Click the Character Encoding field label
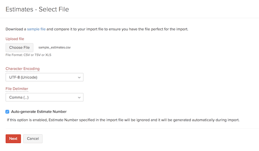The height and width of the screenshot is (151, 259). [x=23, y=69]
